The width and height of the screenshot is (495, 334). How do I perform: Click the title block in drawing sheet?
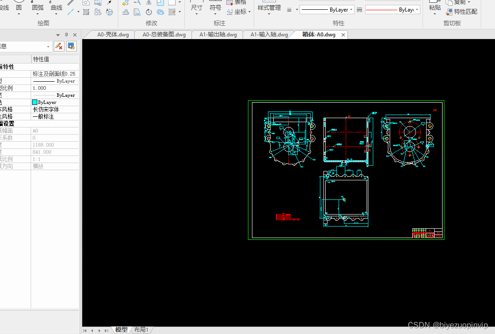click(x=427, y=233)
